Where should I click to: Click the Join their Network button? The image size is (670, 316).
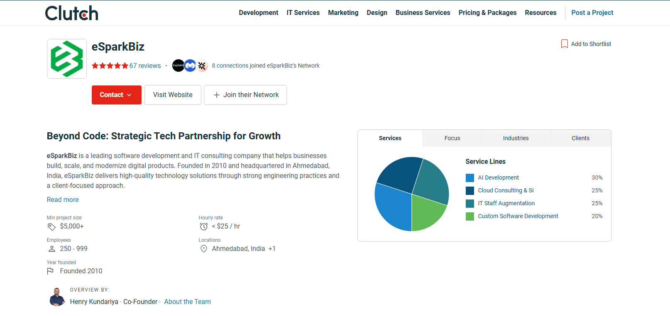[245, 95]
